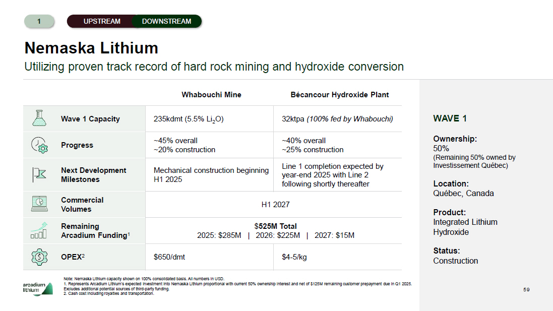Click the page number 59

526,289
